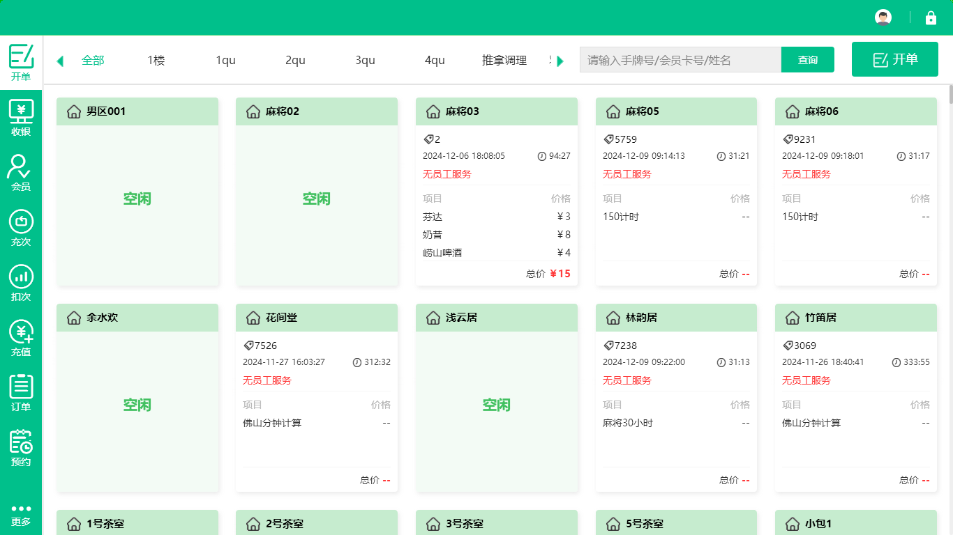Click the right arrow beside 推拿调理
The height and width of the screenshot is (535, 953).
[x=560, y=61]
